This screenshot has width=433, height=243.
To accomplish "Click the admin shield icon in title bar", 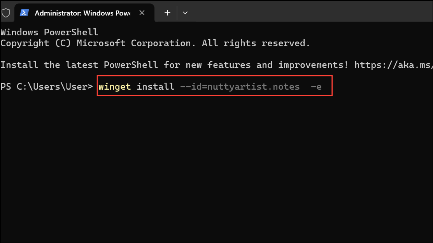I will coord(6,13).
